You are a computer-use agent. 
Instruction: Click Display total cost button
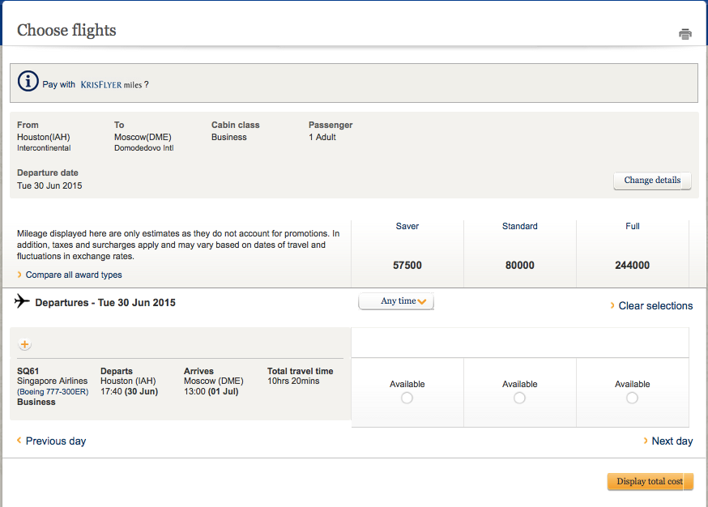coord(650,481)
